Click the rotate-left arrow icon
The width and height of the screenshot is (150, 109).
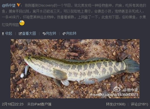coord(44,34)
